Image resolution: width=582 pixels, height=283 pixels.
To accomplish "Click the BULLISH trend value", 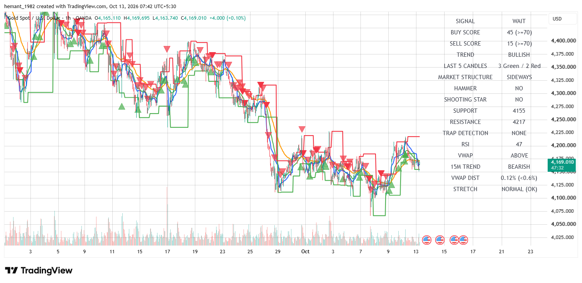I will tap(519, 55).
